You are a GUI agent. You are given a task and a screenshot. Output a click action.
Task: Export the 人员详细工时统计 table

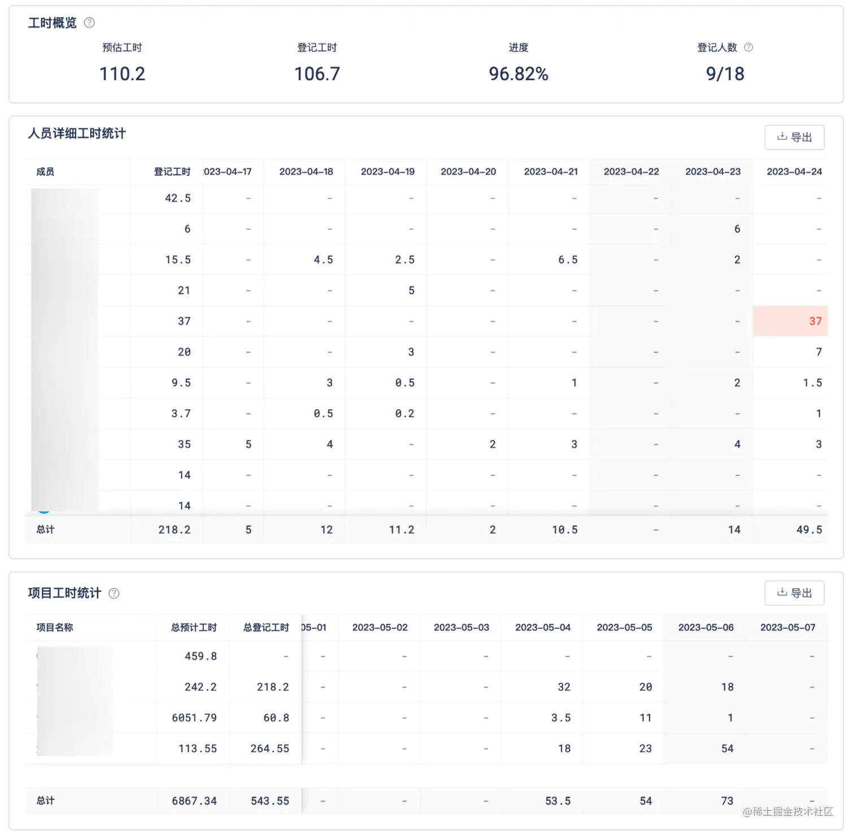click(794, 137)
